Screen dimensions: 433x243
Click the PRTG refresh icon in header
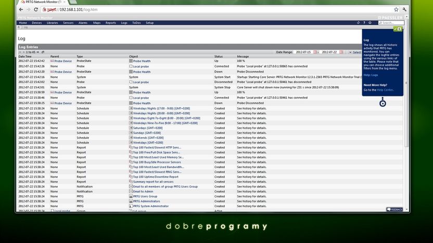click(x=359, y=23)
